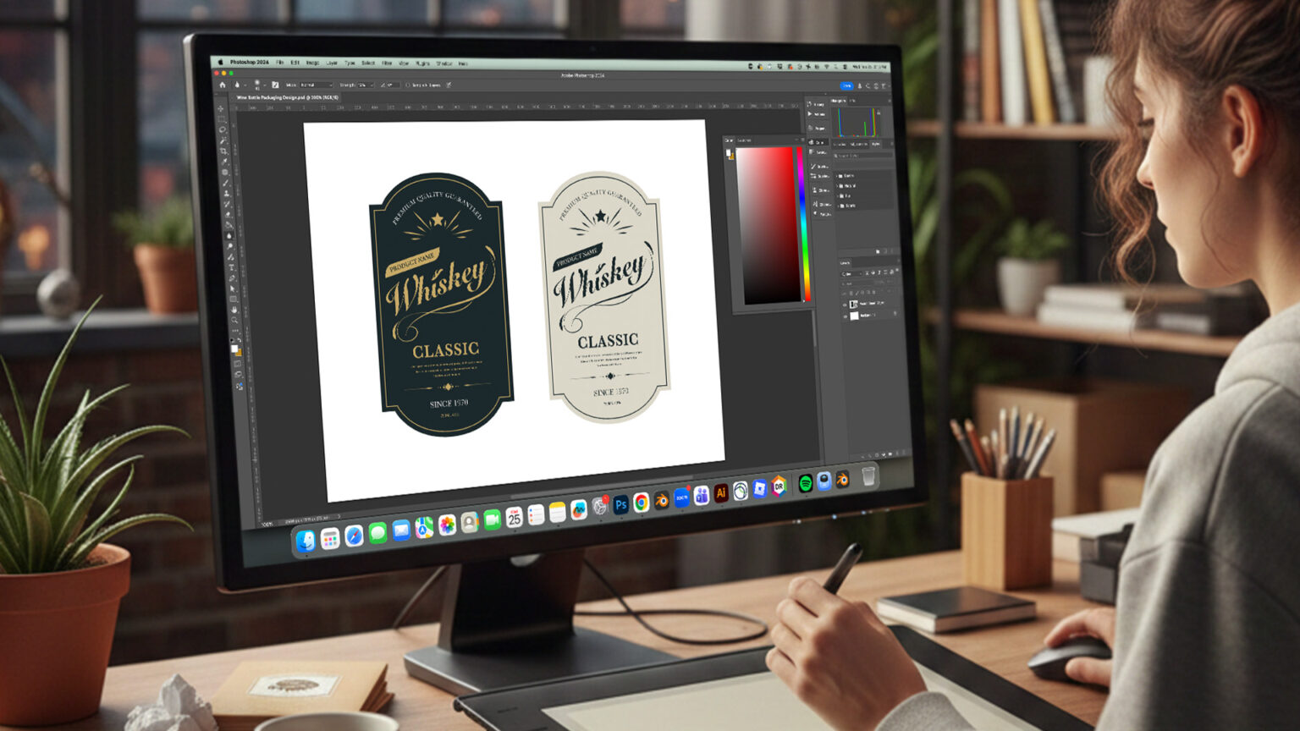Select the Rectangular Marquee tool
This screenshot has height=731, width=1300.
coord(223,119)
